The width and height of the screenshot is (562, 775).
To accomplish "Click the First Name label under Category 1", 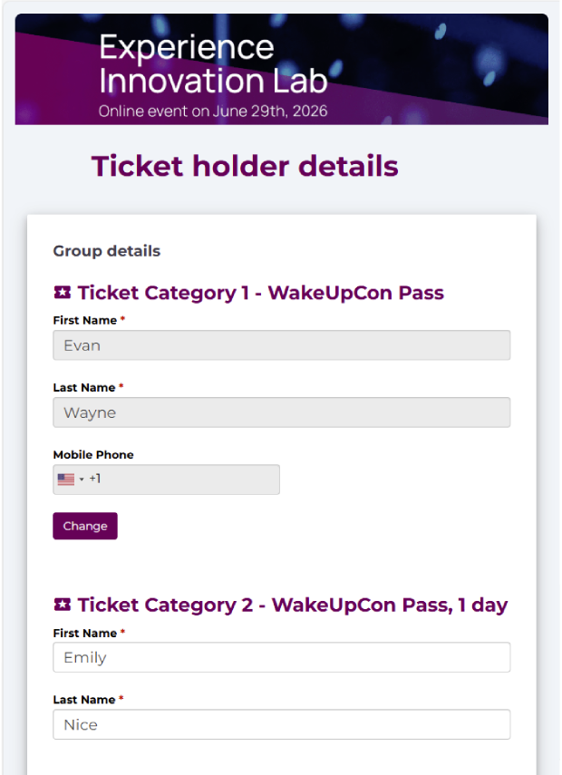I will [84, 320].
